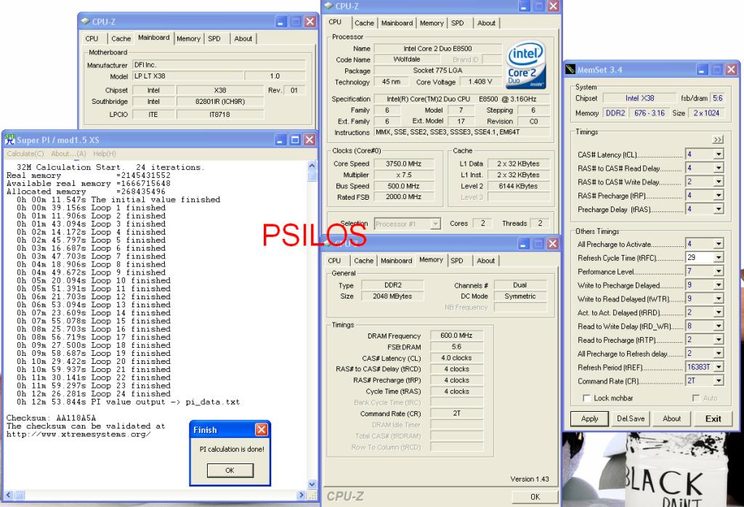Click the Manufacturer DFI Inc. field
This screenshot has height=507, width=744.
[219, 65]
